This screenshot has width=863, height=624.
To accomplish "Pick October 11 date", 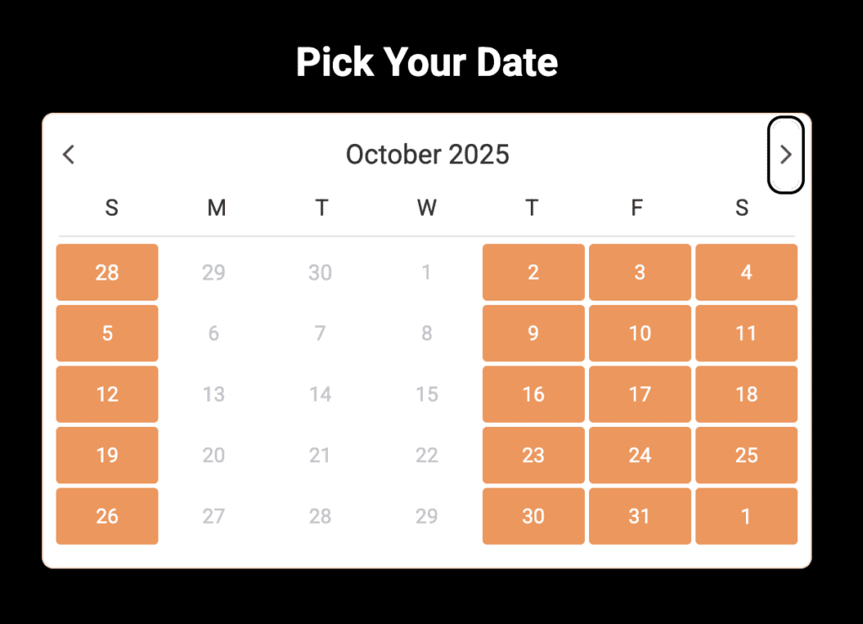I will point(747,333).
